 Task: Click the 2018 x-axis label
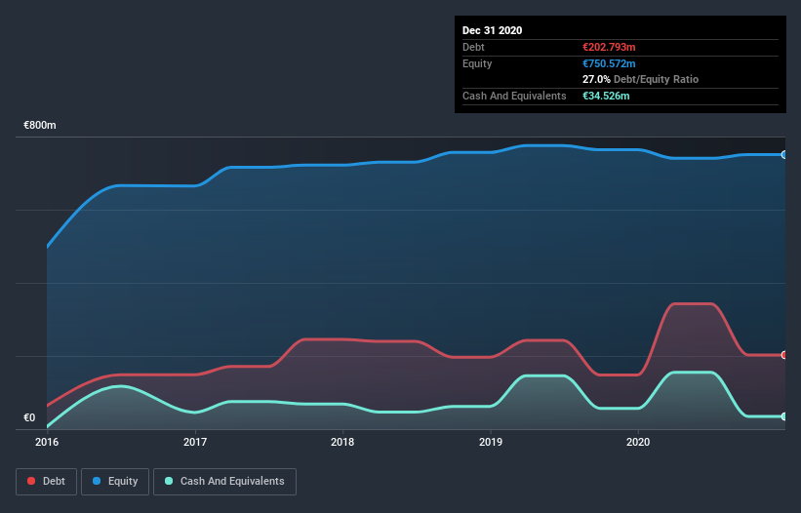342,442
